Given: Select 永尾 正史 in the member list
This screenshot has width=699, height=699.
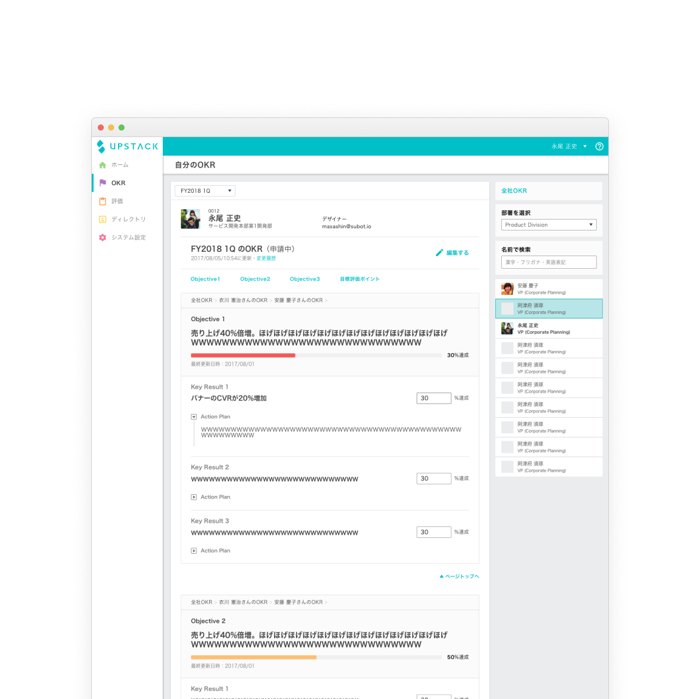Looking at the screenshot, I should (549, 328).
